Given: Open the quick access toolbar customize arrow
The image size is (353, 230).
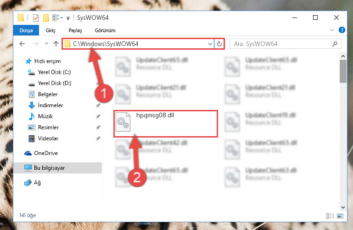Looking at the screenshot, I should click(x=68, y=18).
